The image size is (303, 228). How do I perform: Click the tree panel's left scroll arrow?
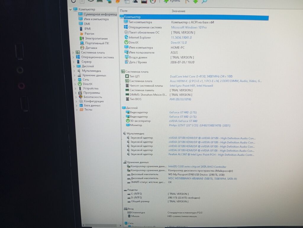click(83, 225)
